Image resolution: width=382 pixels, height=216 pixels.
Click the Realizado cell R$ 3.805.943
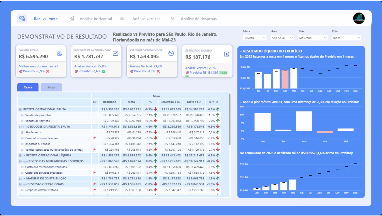[x=110, y=115]
